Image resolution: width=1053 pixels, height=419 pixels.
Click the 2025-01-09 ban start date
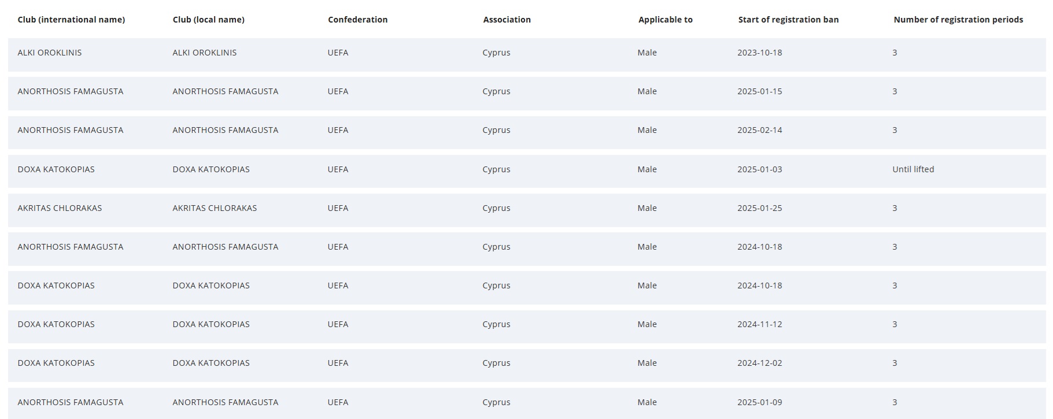coord(759,402)
